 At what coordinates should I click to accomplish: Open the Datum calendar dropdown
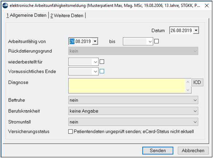196,30
